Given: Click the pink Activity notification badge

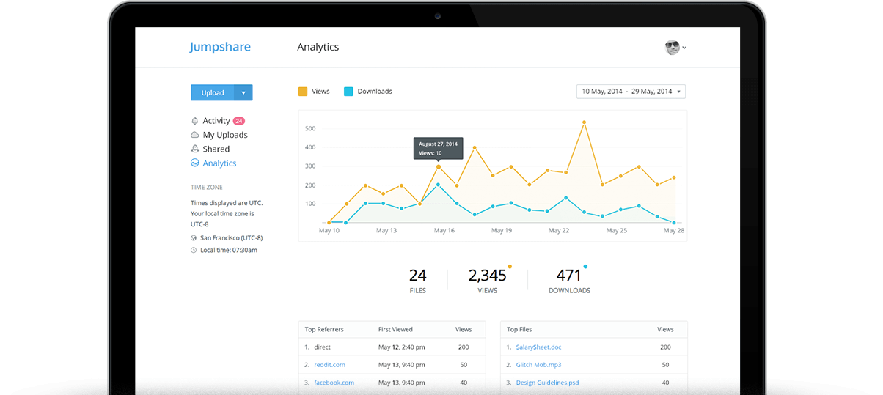Looking at the screenshot, I should point(239,121).
